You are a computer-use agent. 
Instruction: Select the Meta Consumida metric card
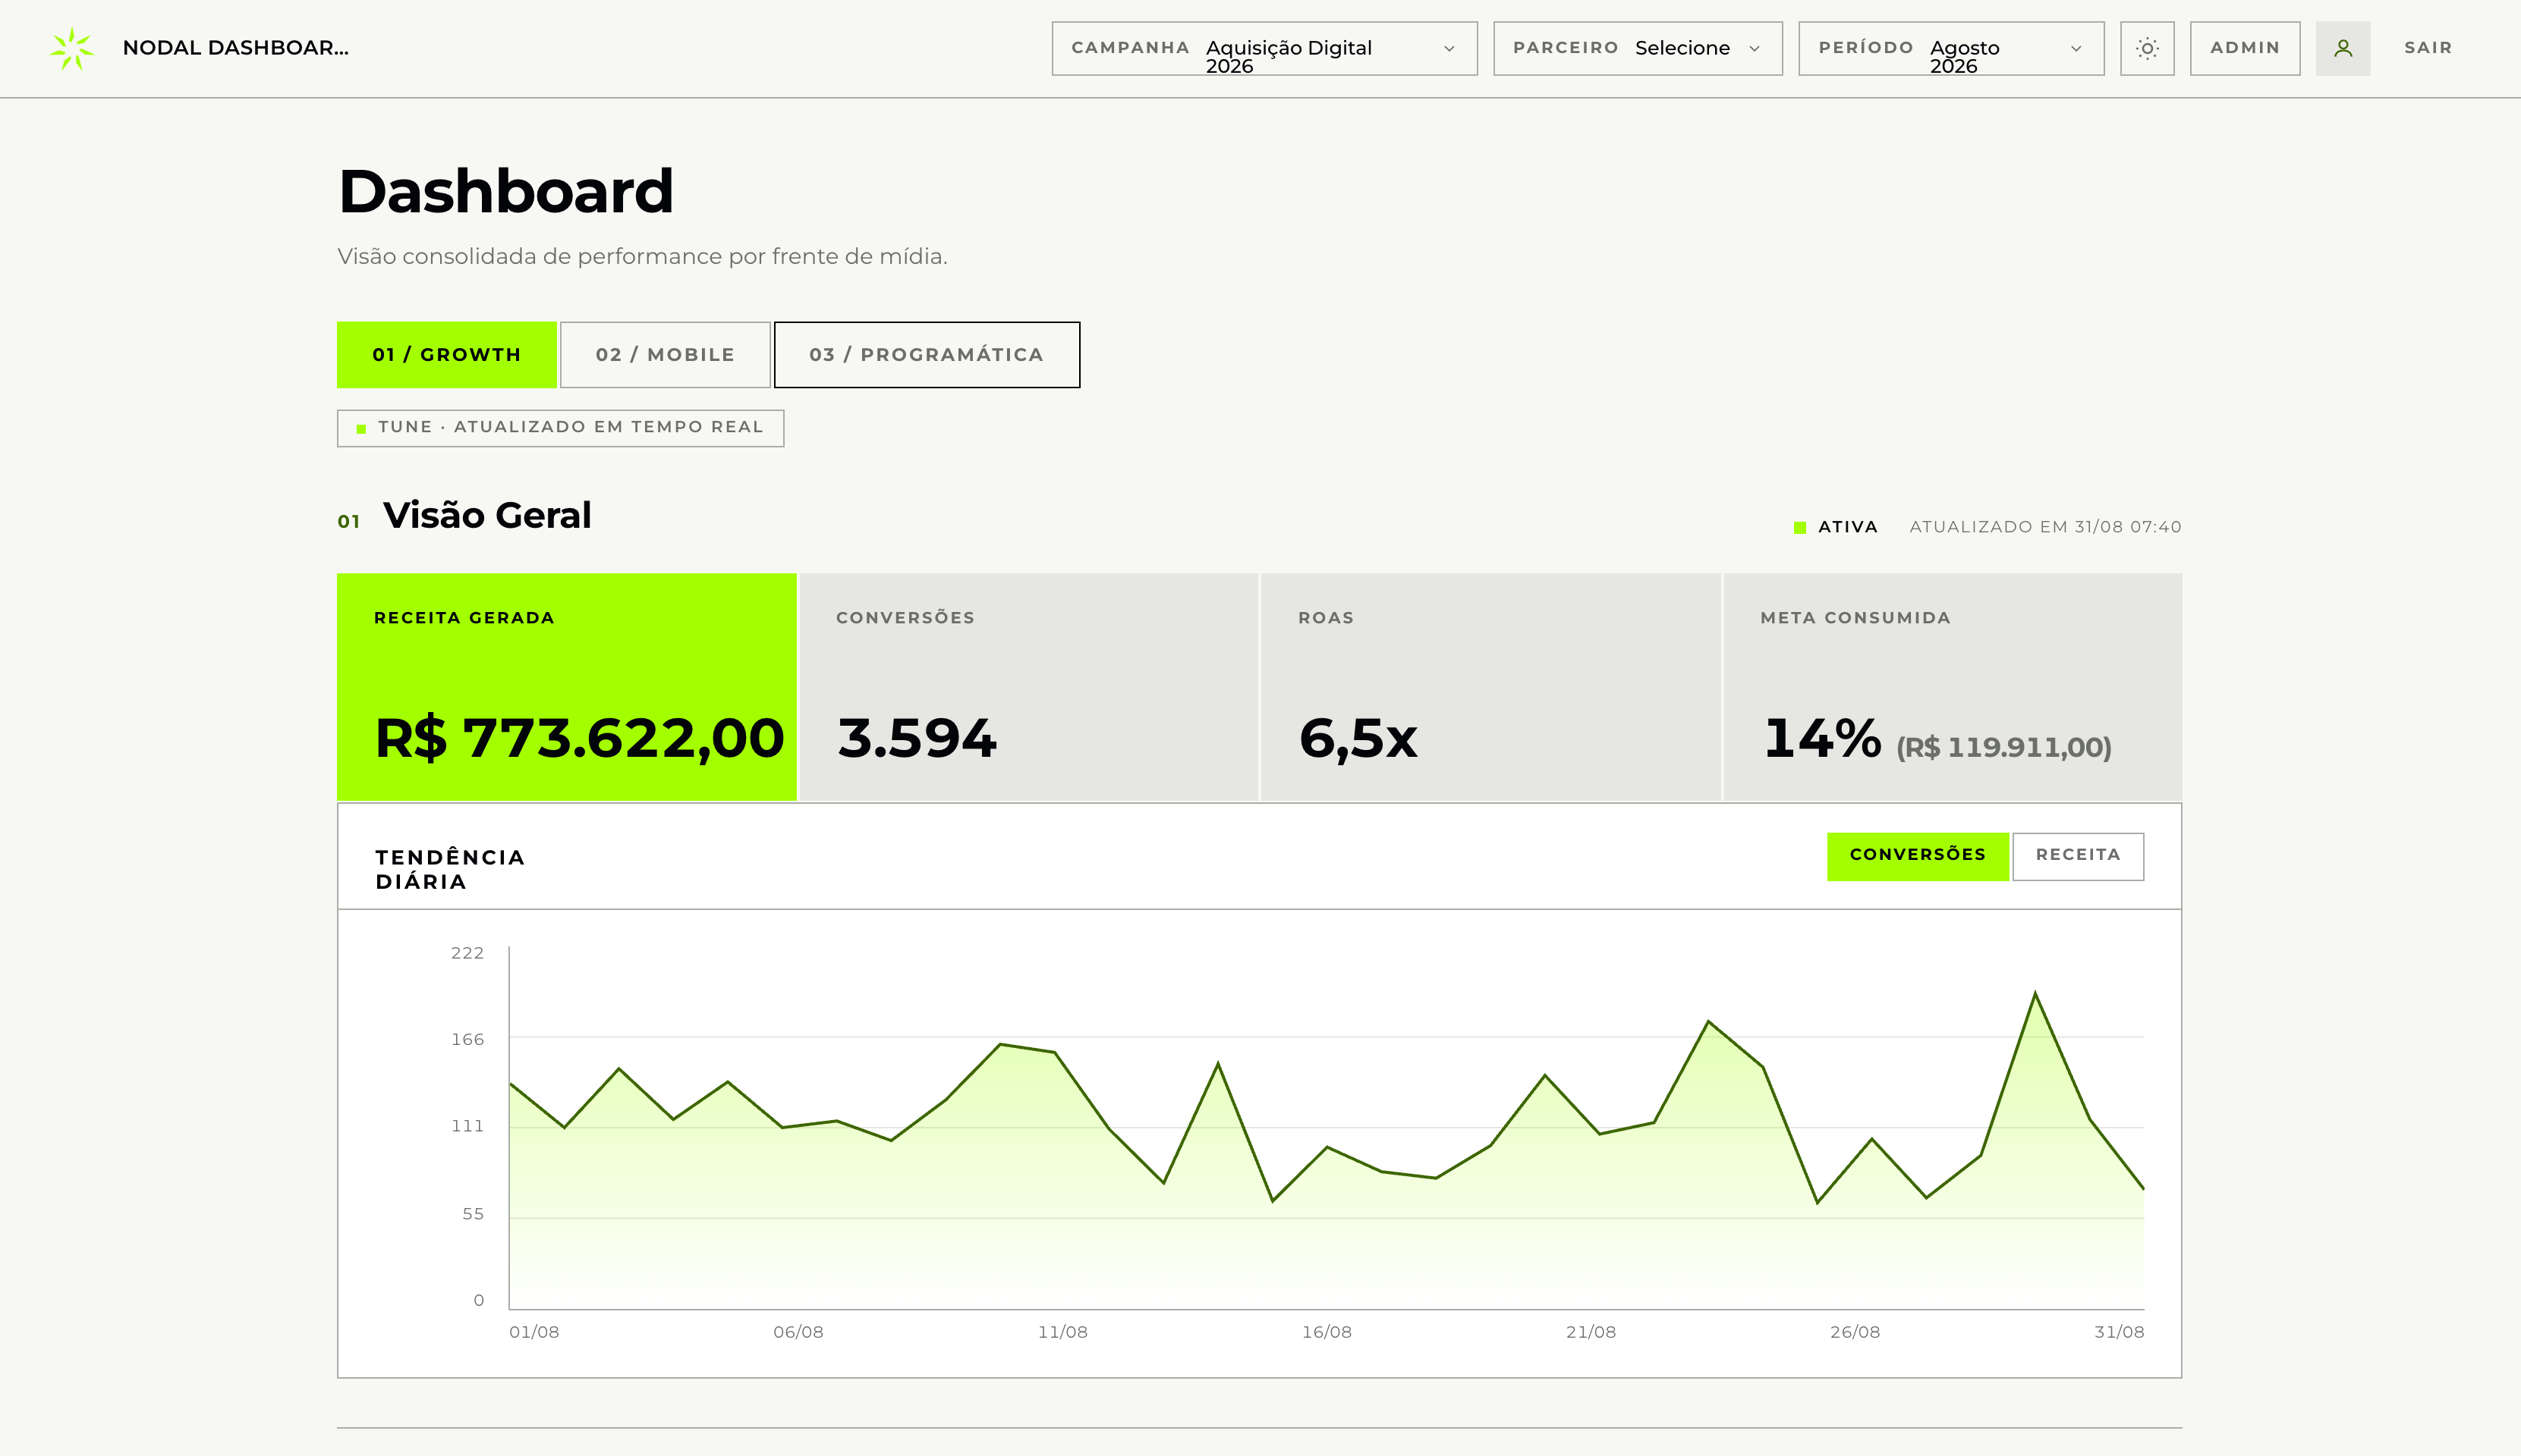(x=1953, y=687)
